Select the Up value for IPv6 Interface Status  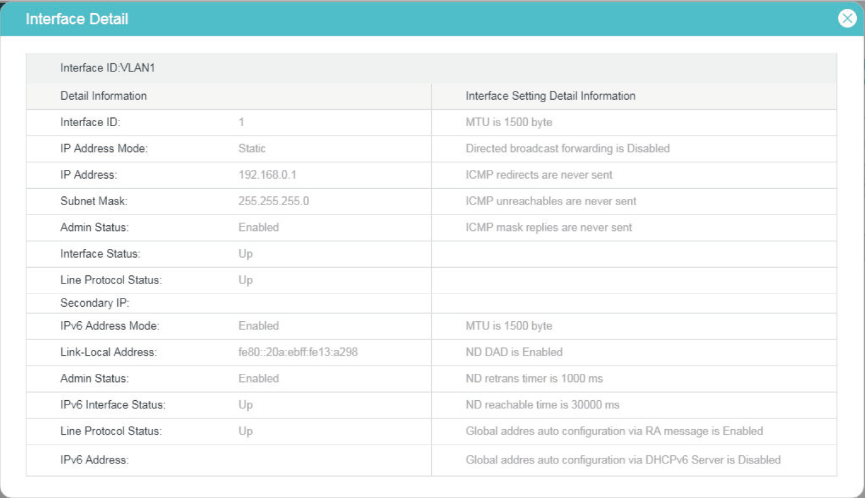(x=246, y=405)
